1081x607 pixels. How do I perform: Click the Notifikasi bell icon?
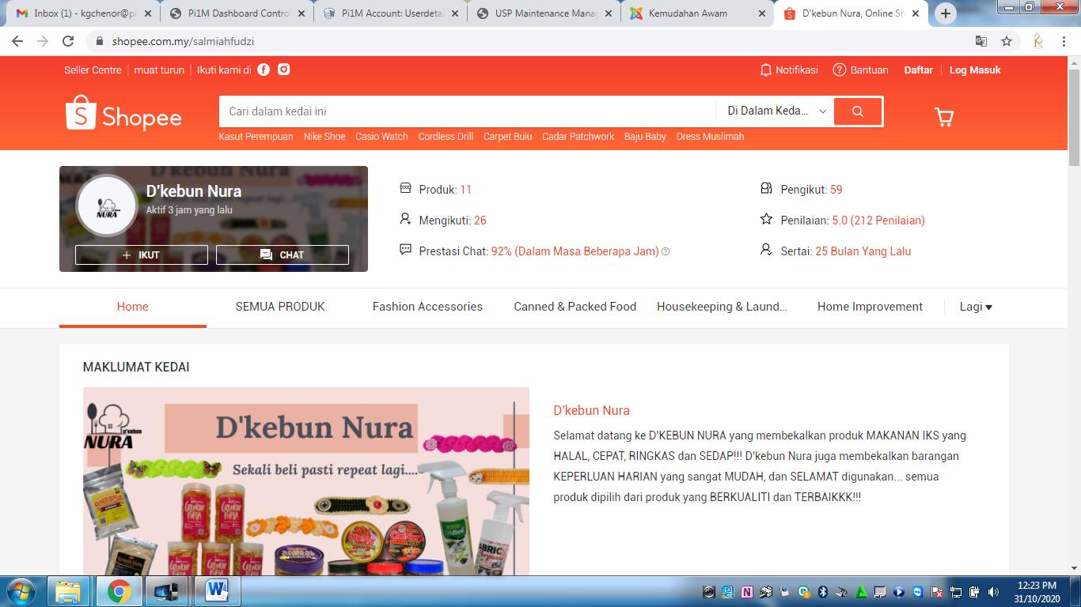765,70
